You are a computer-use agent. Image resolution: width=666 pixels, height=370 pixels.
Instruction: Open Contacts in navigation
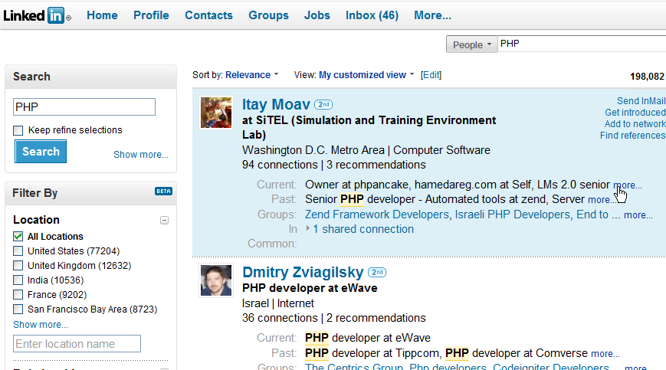208,15
